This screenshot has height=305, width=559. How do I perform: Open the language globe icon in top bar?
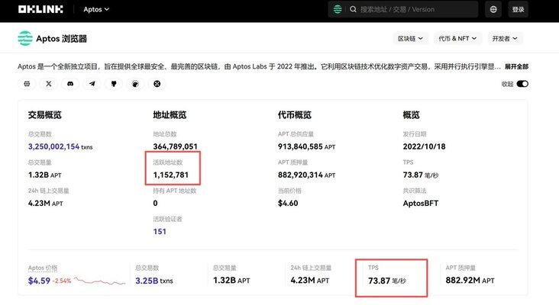(x=493, y=9)
